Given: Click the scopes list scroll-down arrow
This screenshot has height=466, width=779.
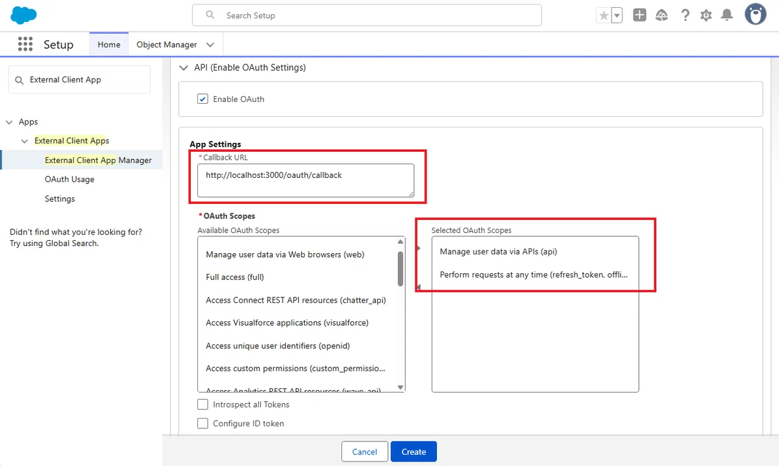Looking at the screenshot, I should [x=401, y=387].
